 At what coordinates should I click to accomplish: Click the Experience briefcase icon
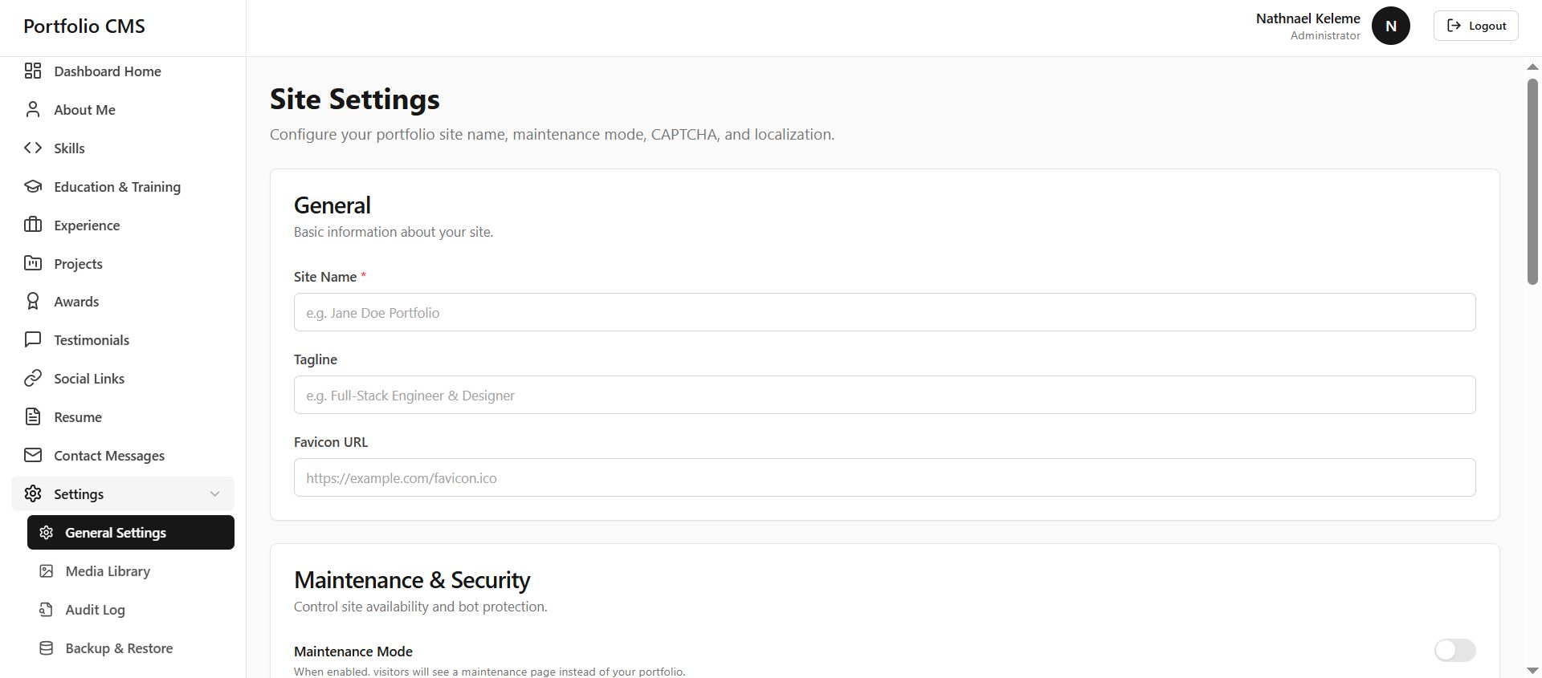(x=33, y=225)
